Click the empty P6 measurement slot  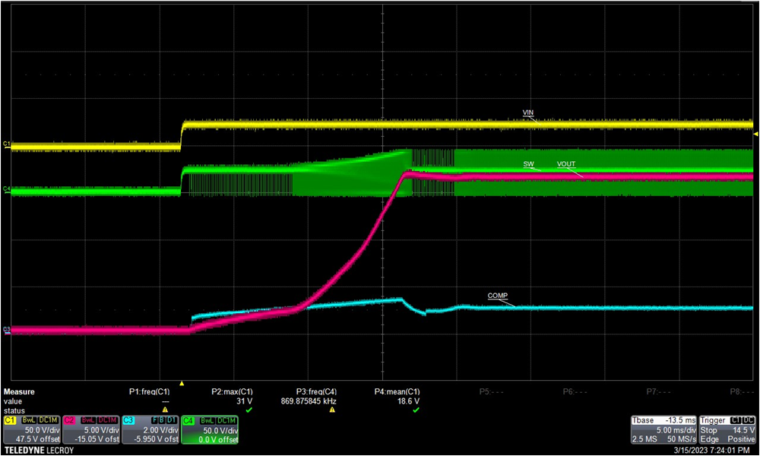click(x=573, y=392)
